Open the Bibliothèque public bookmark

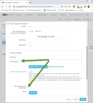coord(34,10)
